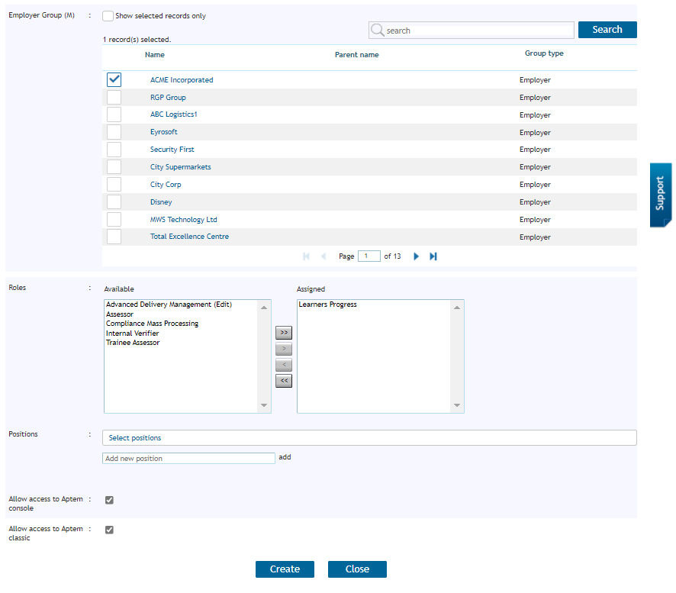Click the magnifier icon in the search box

tap(378, 30)
